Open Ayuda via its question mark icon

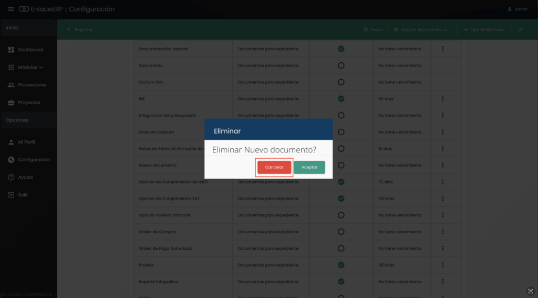point(11,178)
